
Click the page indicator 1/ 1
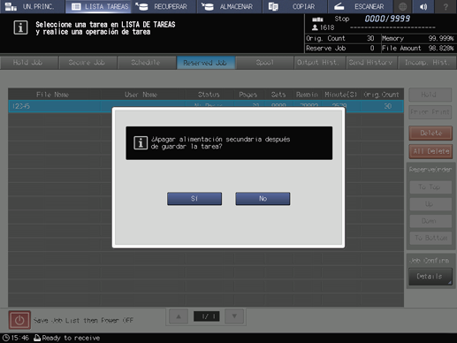pos(207,316)
